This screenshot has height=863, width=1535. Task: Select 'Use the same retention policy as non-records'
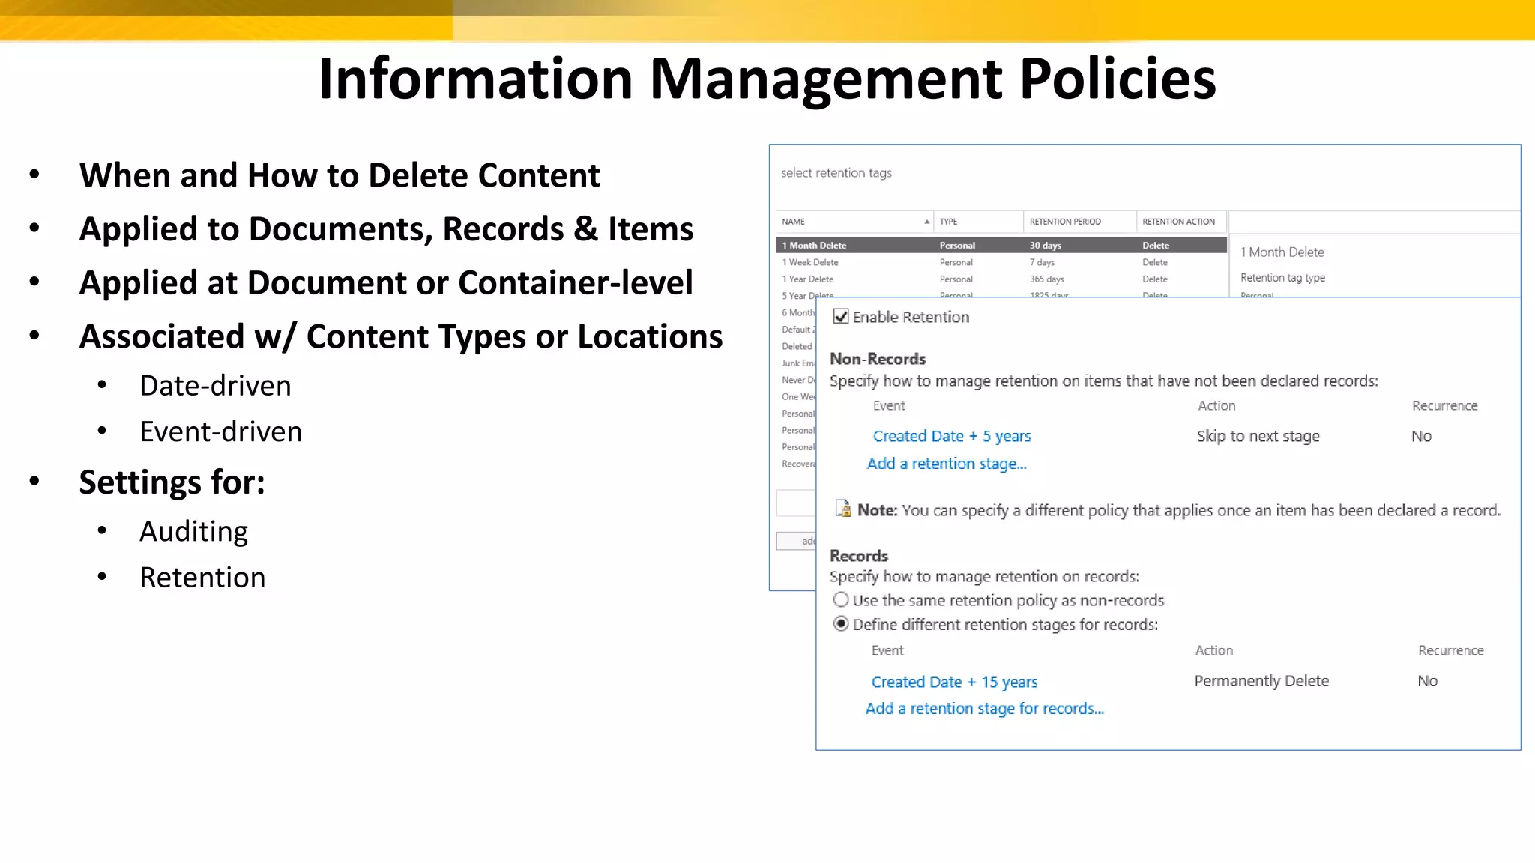tap(841, 600)
